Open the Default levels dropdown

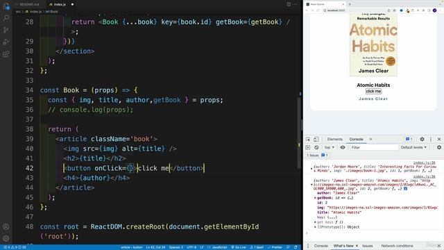[413, 147]
